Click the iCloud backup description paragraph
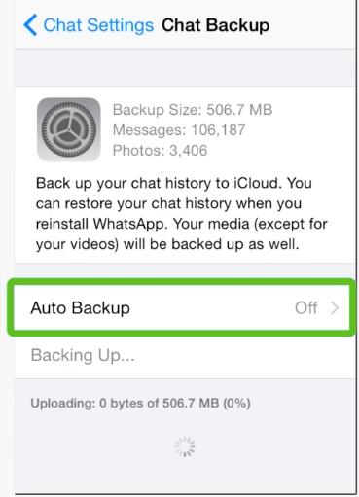The width and height of the screenshot is (359, 497). (x=182, y=214)
